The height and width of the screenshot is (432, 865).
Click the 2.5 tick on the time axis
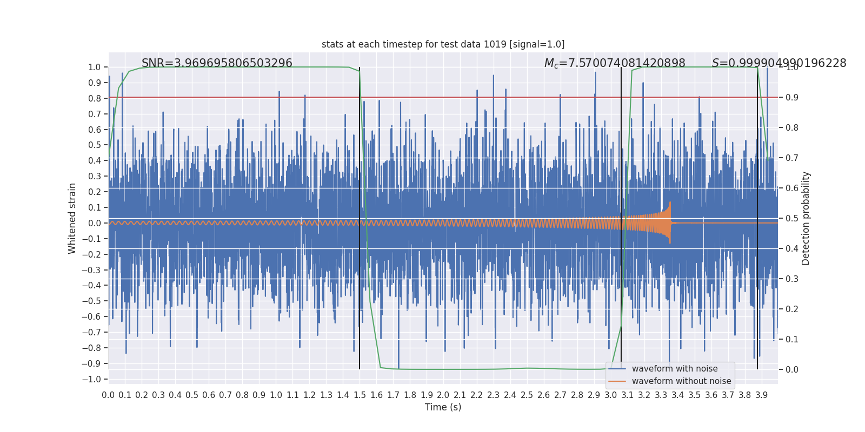[527, 395]
